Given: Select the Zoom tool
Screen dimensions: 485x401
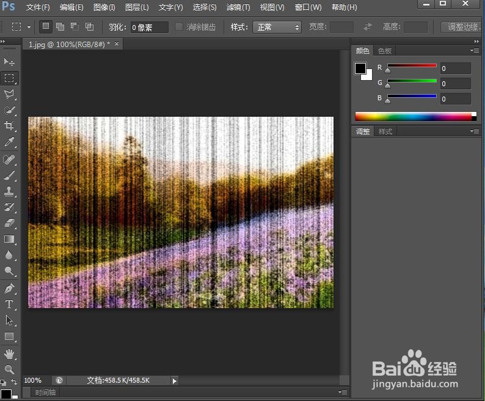Looking at the screenshot, I should 9,369.
